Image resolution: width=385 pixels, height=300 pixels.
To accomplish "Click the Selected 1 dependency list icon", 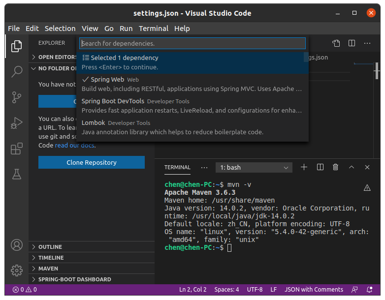I will click(86, 58).
